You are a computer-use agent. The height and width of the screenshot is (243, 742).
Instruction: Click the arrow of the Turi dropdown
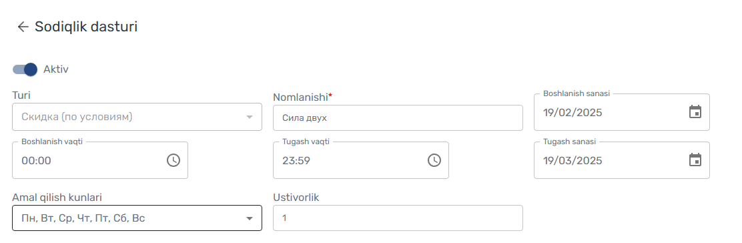point(250,117)
